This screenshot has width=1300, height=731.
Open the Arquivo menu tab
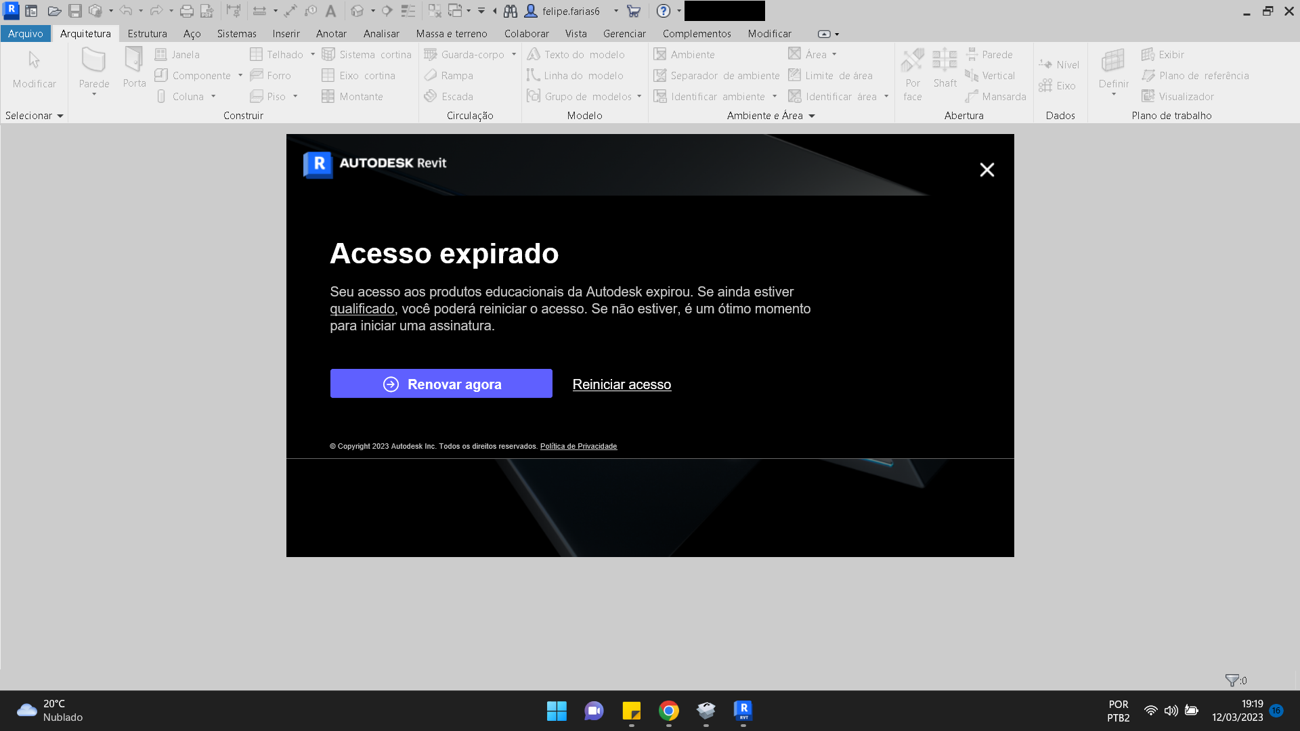(26, 33)
